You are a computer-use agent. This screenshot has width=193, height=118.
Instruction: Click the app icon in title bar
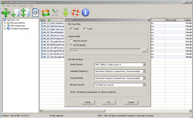click(2, 2)
